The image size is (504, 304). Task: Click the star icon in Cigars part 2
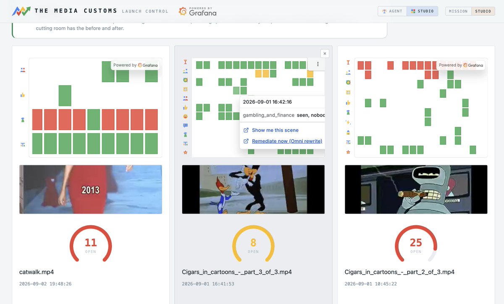348,152
